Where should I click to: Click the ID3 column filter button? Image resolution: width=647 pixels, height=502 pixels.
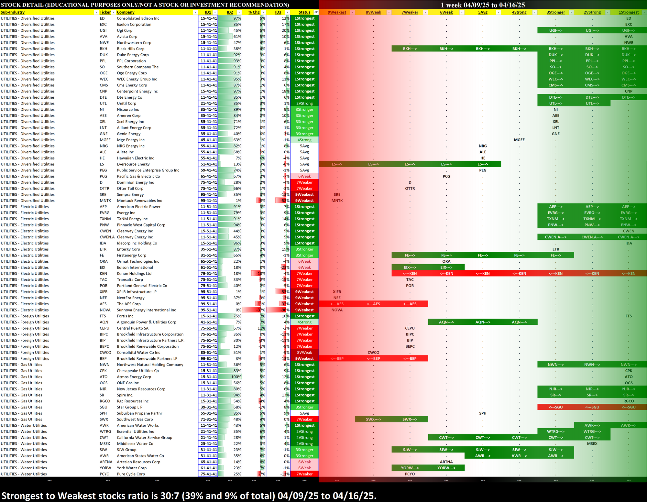(288, 12)
